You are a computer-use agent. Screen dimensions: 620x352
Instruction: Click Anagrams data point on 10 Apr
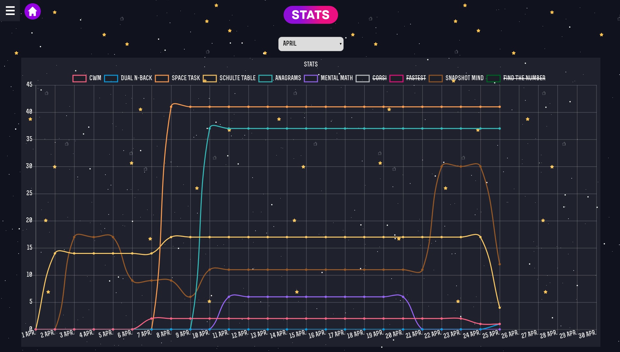[209, 128]
